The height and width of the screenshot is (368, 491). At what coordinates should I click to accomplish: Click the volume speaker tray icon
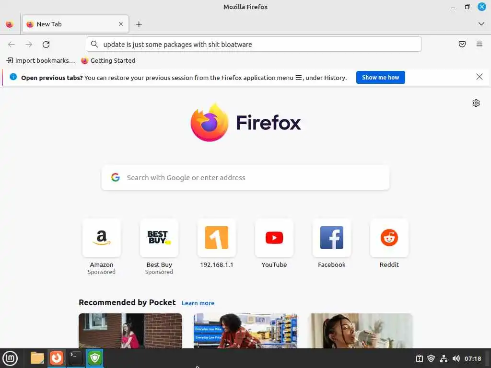pyautogui.click(x=456, y=358)
